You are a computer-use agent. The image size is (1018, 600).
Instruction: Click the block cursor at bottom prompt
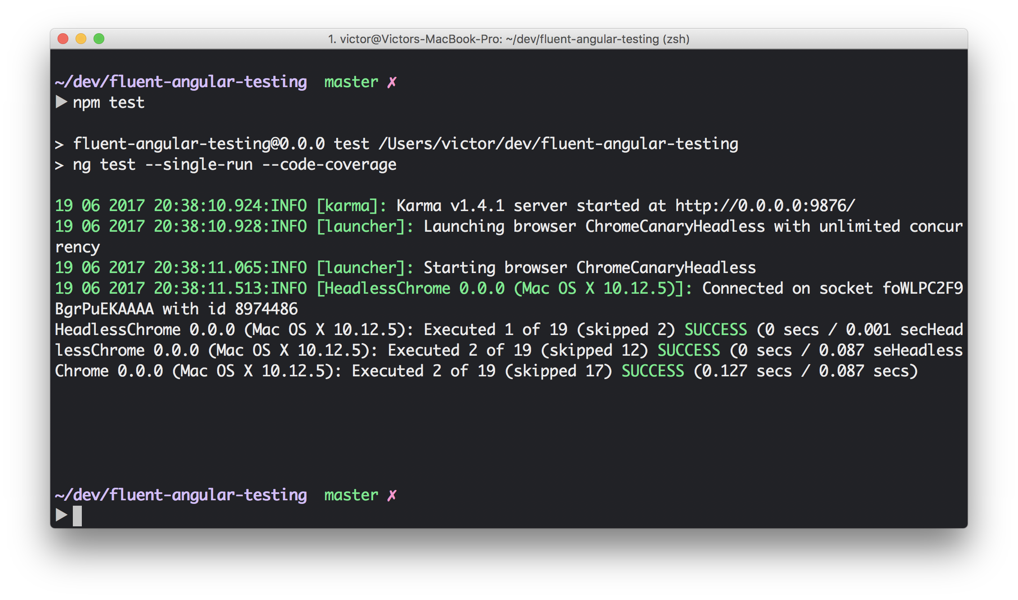77,516
